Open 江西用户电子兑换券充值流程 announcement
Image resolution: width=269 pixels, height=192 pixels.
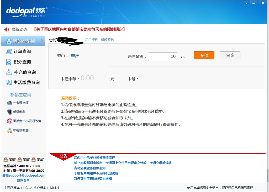(x=94, y=158)
